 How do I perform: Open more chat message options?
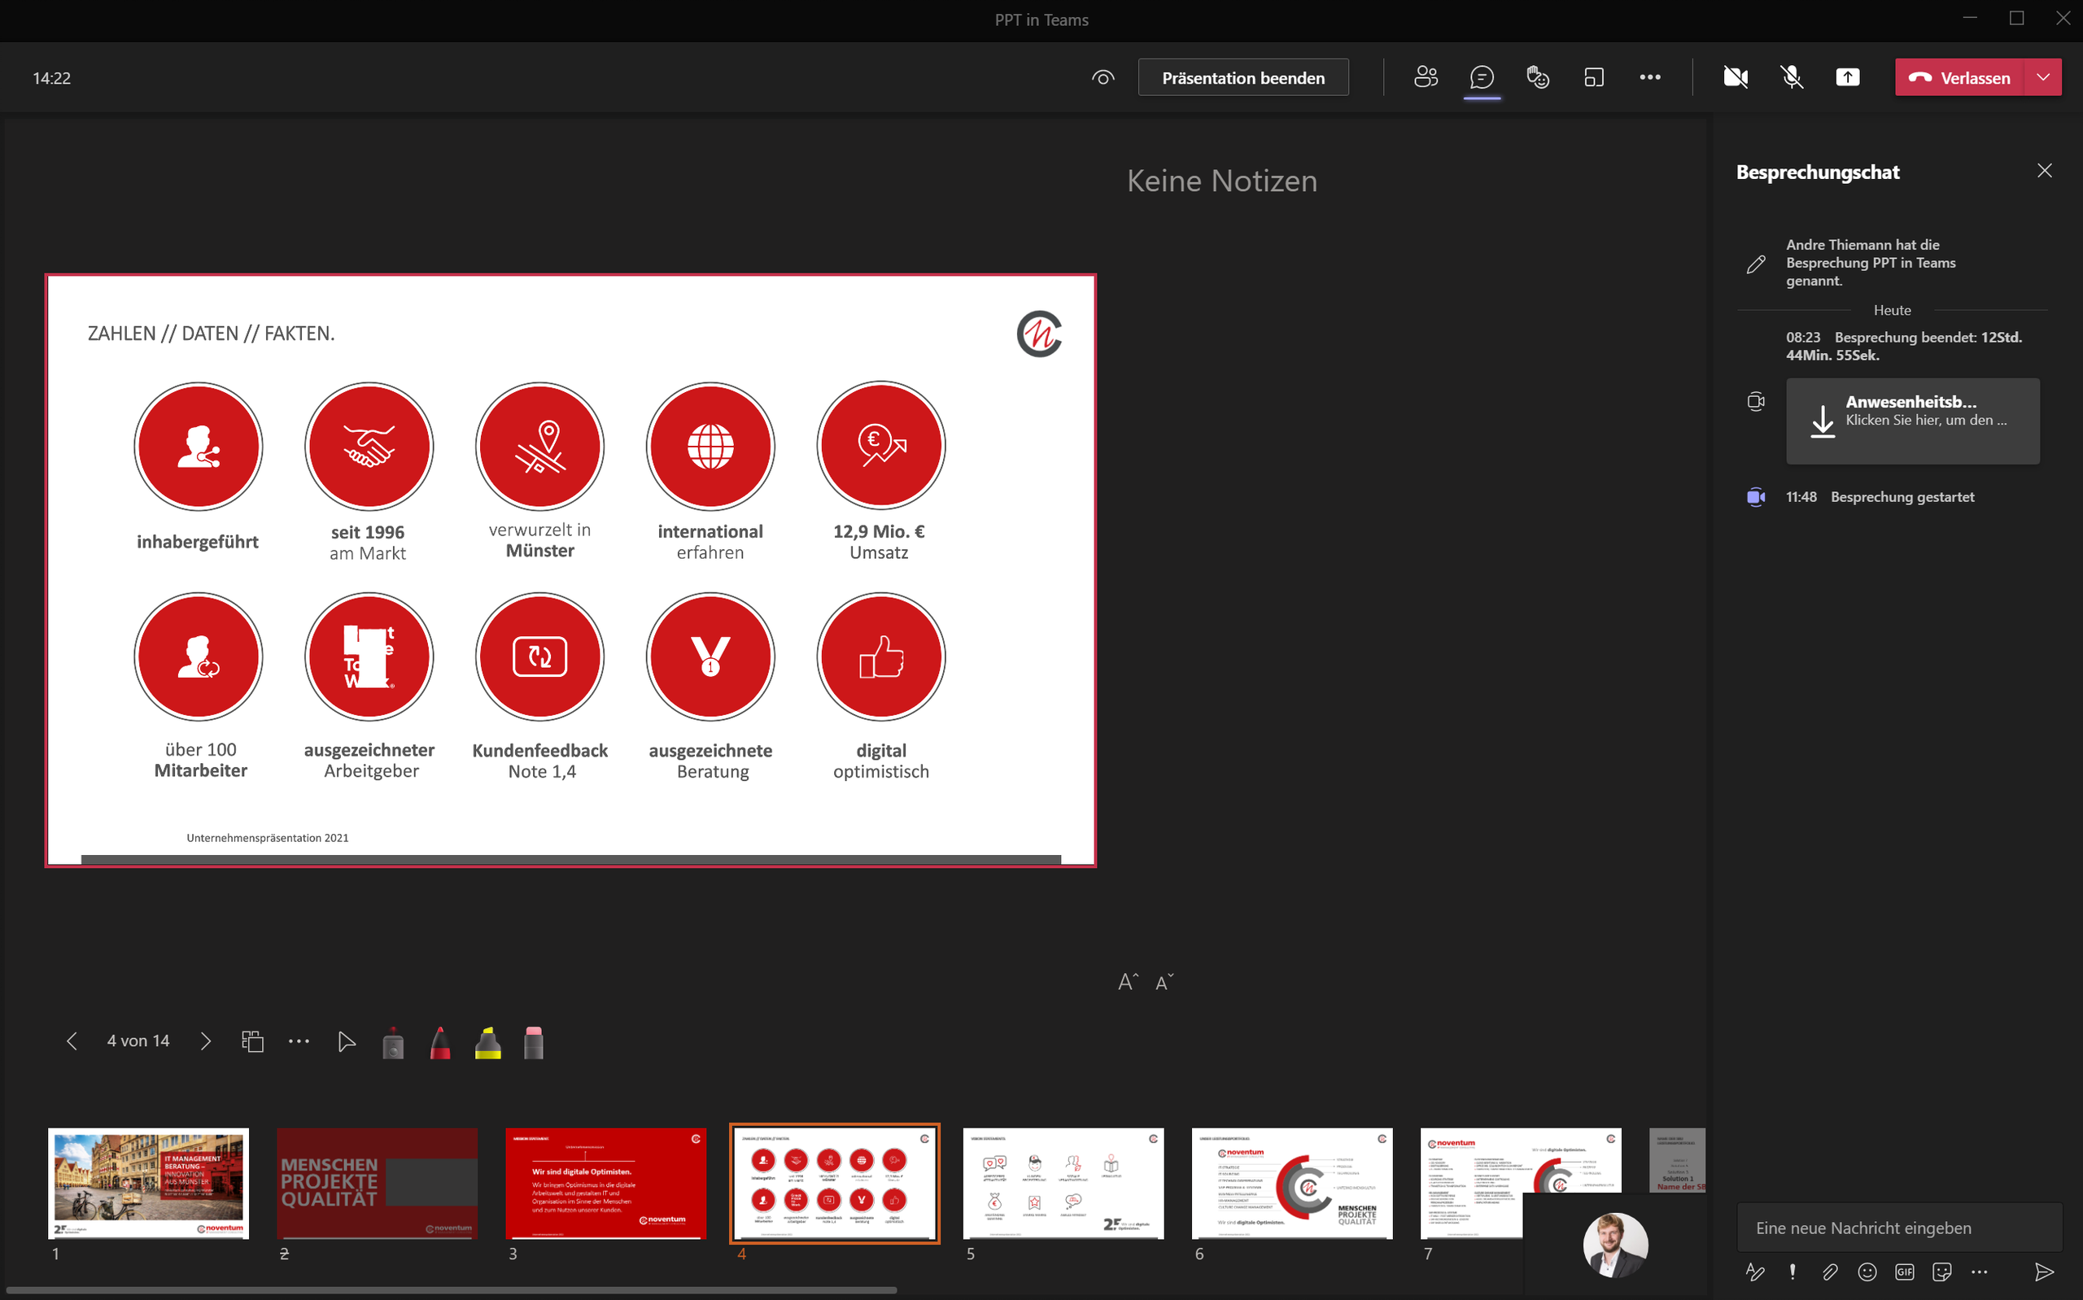[1980, 1272]
